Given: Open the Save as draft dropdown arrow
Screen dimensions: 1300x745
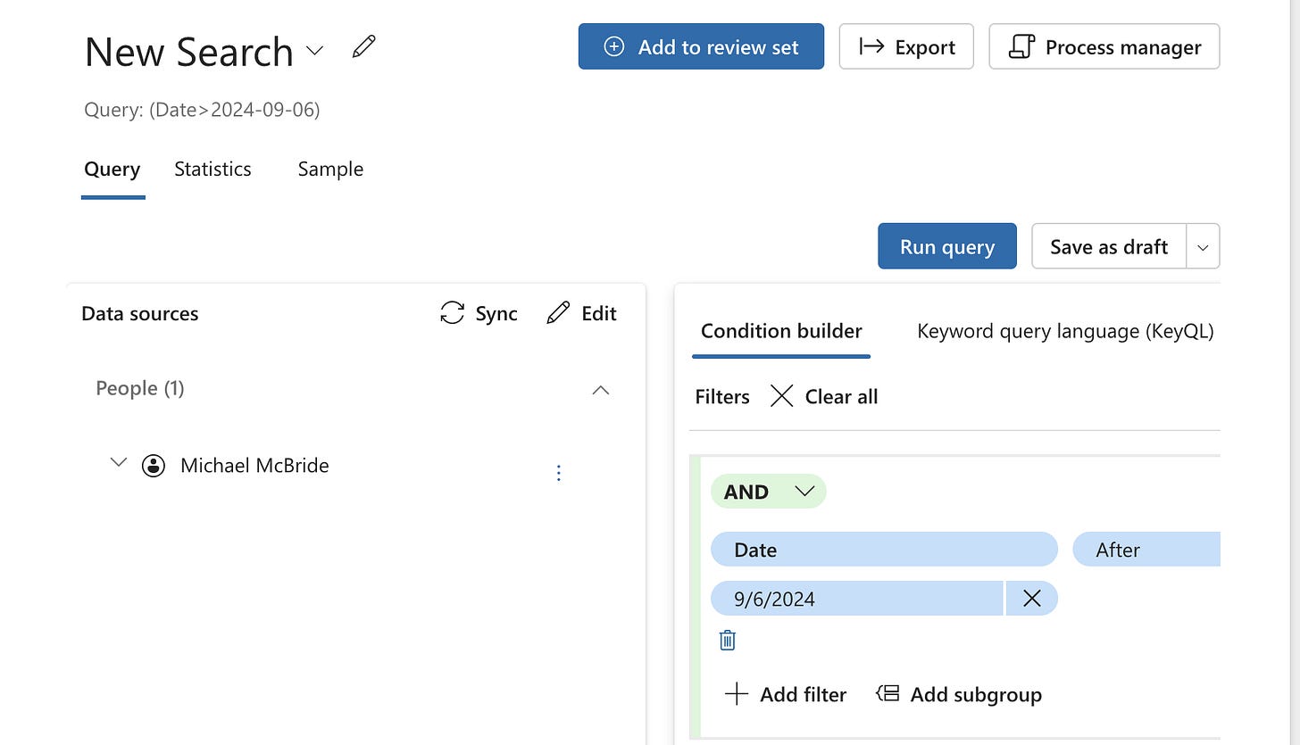Looking at the screenshot, I should click(1202, 247).
